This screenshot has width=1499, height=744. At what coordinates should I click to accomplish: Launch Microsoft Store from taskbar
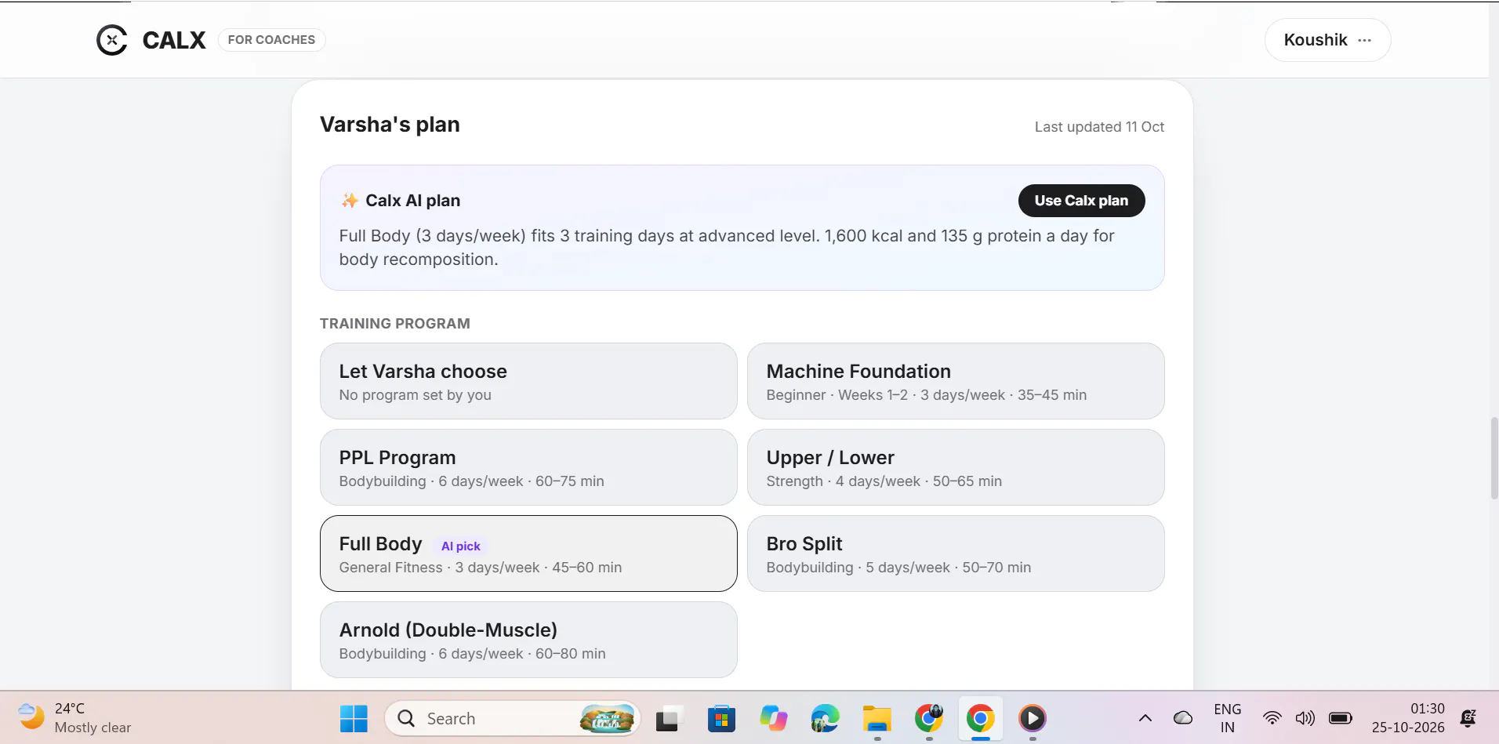[721, 718]
